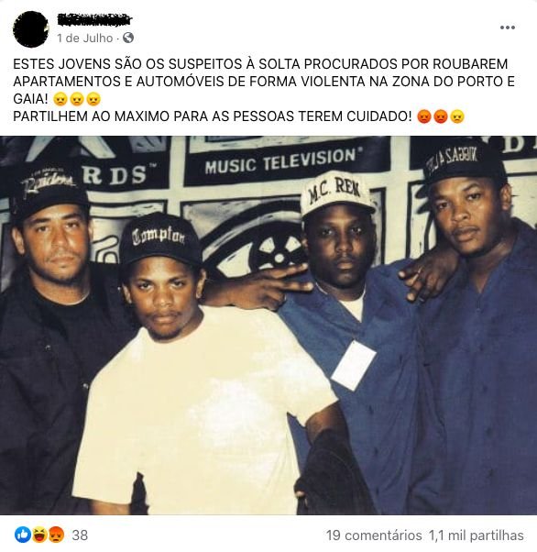Click the yellow worried emoji ending the post
The width and height of the screenshot is (537, 552).
pos(456,116)
